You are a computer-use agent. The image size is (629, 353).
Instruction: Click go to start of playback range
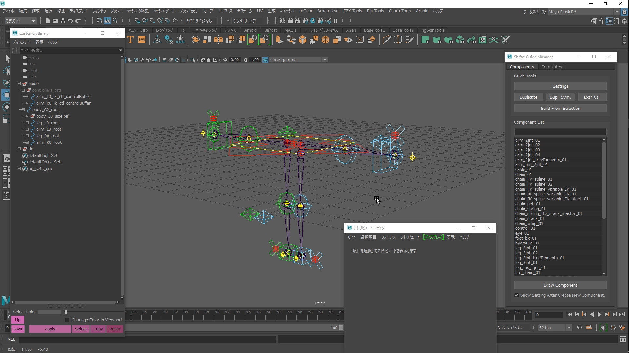tap(569, 314)
